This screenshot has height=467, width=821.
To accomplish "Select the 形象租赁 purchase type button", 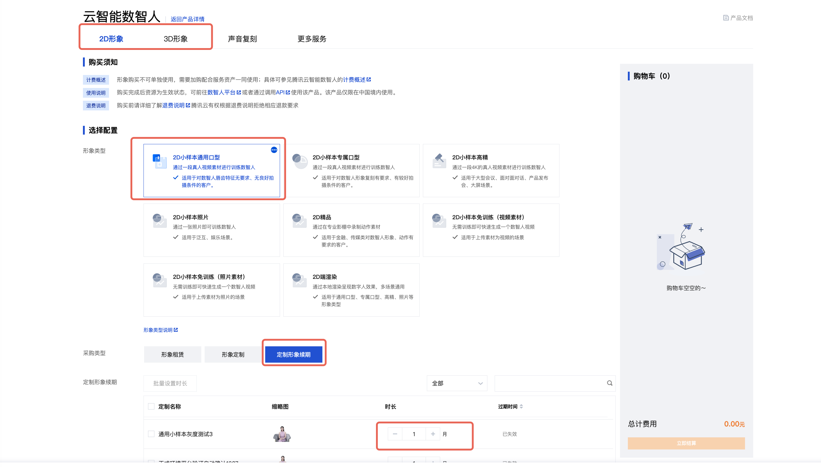I will click(x=172, y=354).
